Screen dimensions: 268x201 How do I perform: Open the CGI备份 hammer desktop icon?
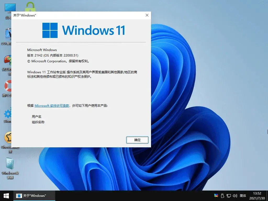click(7, 37)
